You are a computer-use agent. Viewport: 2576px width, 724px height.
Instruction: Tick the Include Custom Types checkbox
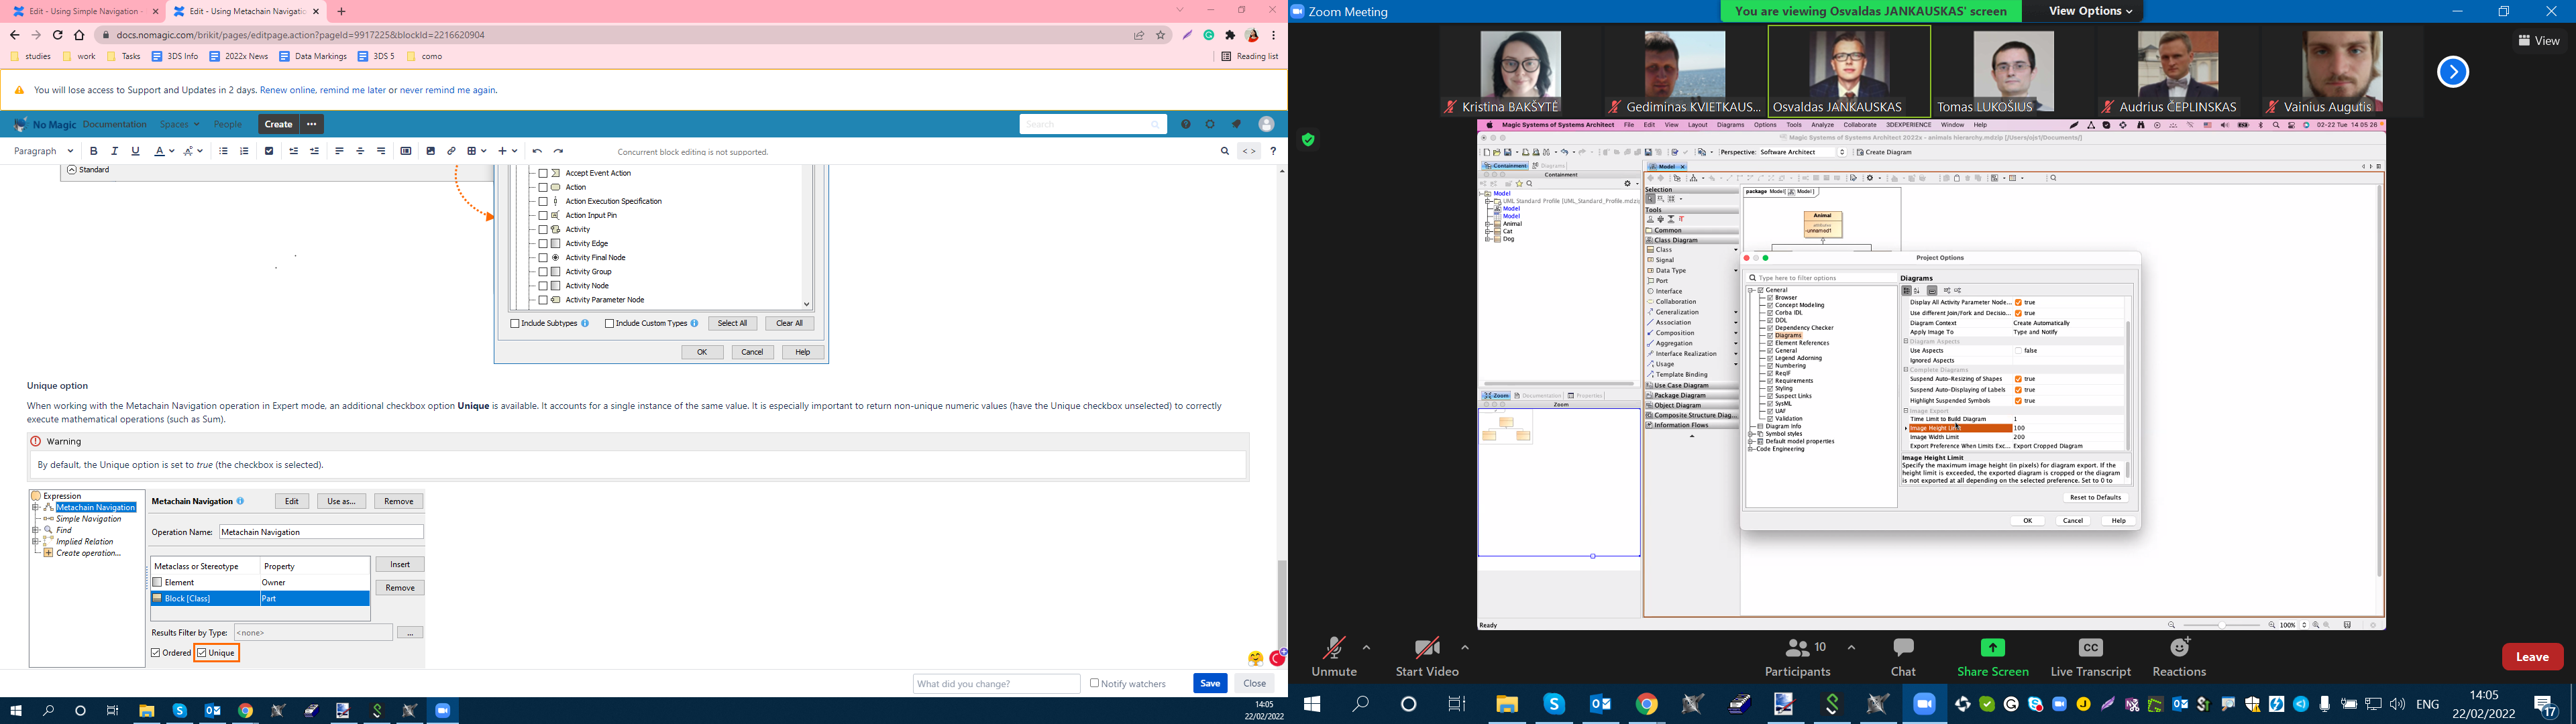[x=609, y=323]
